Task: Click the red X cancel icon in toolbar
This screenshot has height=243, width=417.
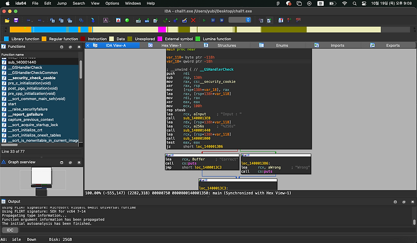Action: tap(193, 20)
